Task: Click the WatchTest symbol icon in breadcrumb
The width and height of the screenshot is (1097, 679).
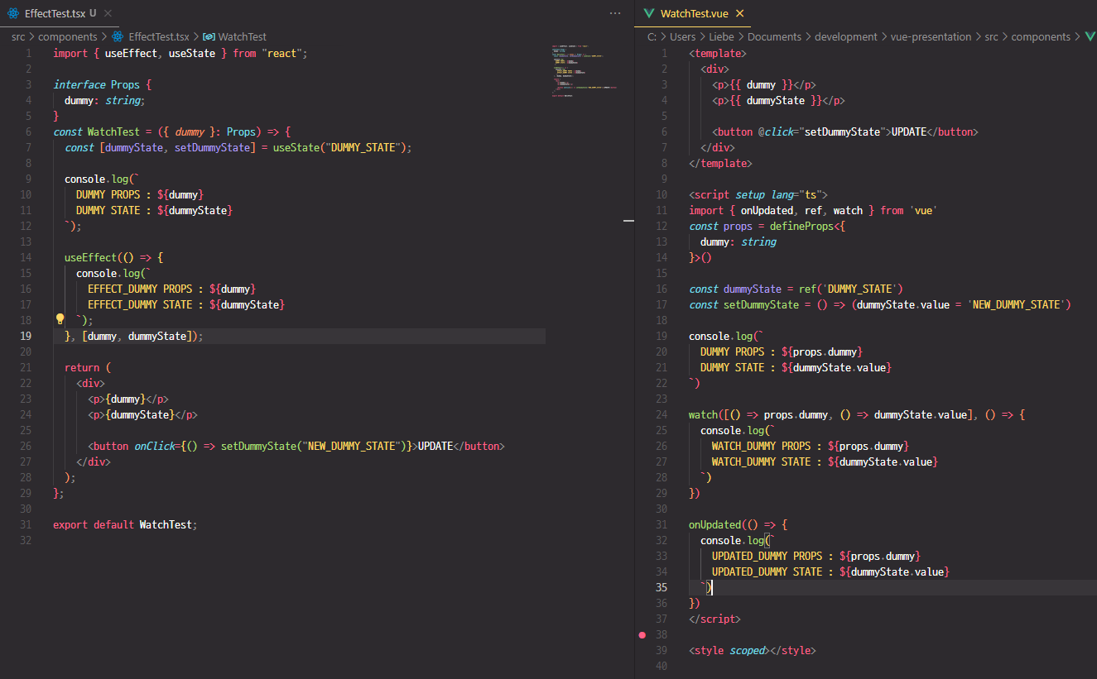Action: [209, 36]
